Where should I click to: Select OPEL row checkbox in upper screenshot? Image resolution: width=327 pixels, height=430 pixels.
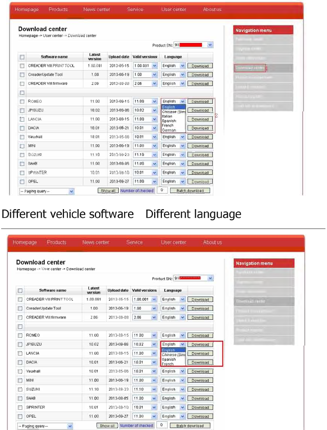click(x=22, y=181)
